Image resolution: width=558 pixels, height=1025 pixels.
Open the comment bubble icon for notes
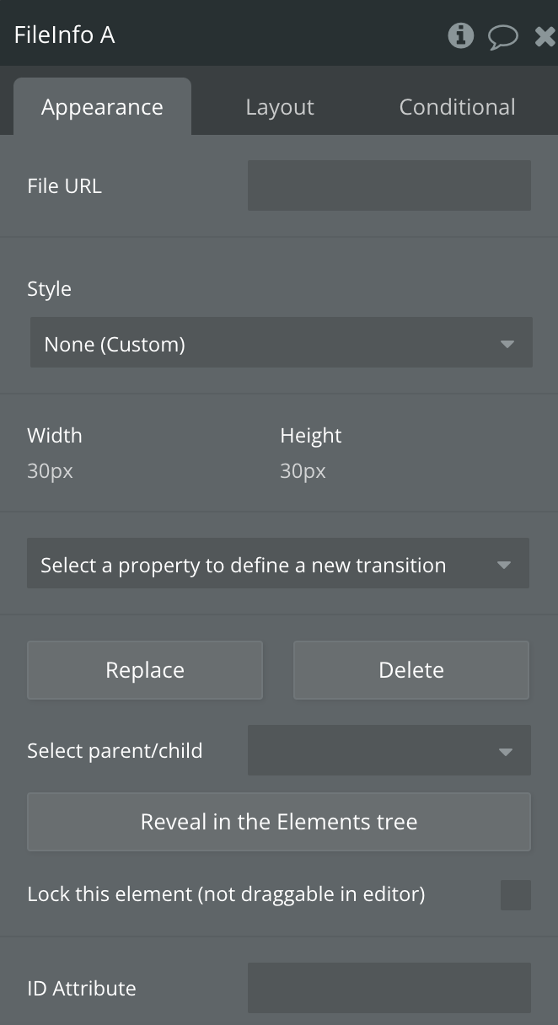tap(503, 36)
